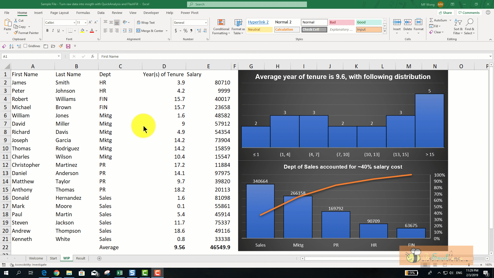Apply the Good cell style swatch

[368, 22]
